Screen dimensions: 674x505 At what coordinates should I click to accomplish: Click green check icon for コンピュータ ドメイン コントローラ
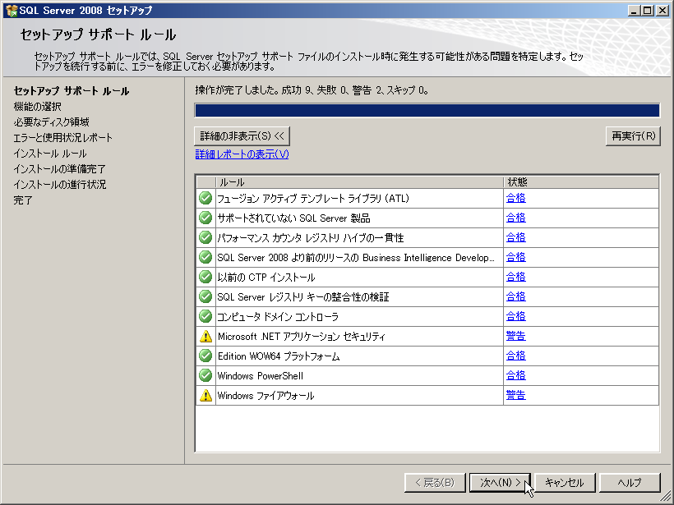point(205,316)
